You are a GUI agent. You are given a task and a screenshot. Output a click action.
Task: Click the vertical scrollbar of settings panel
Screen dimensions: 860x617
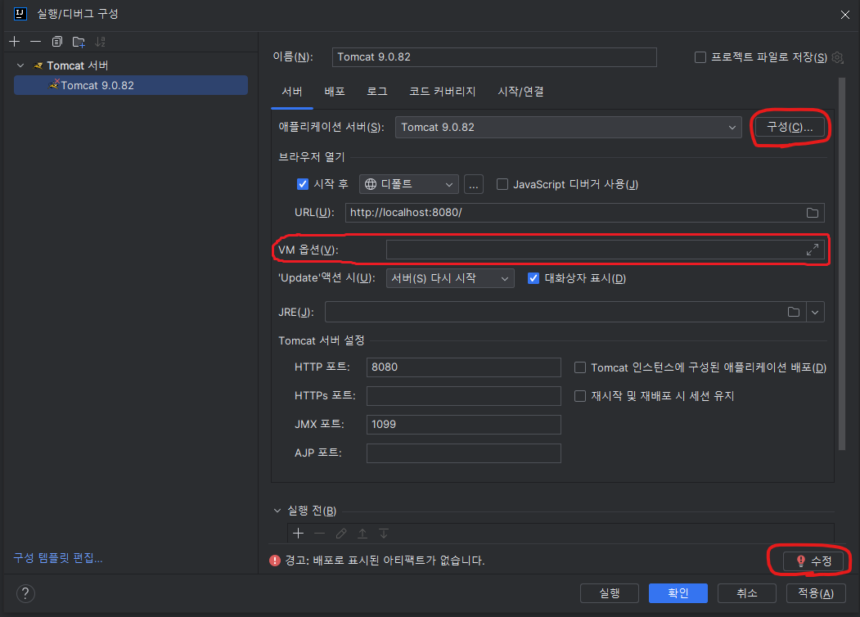click(x=842, y=263)
